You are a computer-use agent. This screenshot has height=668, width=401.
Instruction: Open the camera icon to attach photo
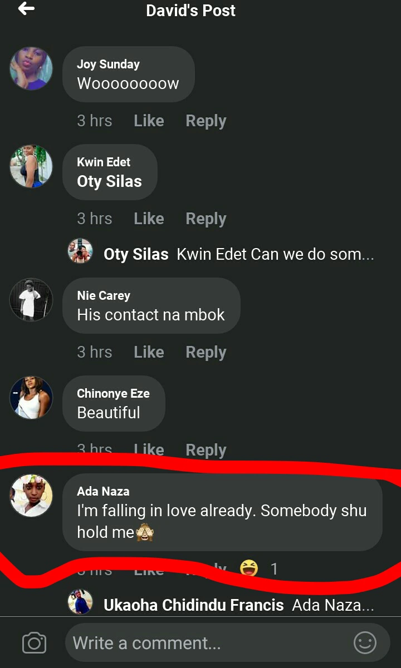34,644
